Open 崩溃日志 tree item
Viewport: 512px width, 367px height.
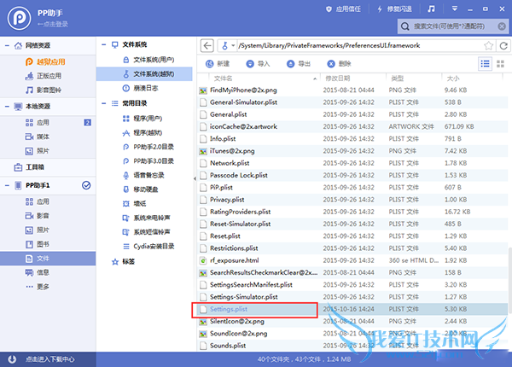[x=141, y=88]
